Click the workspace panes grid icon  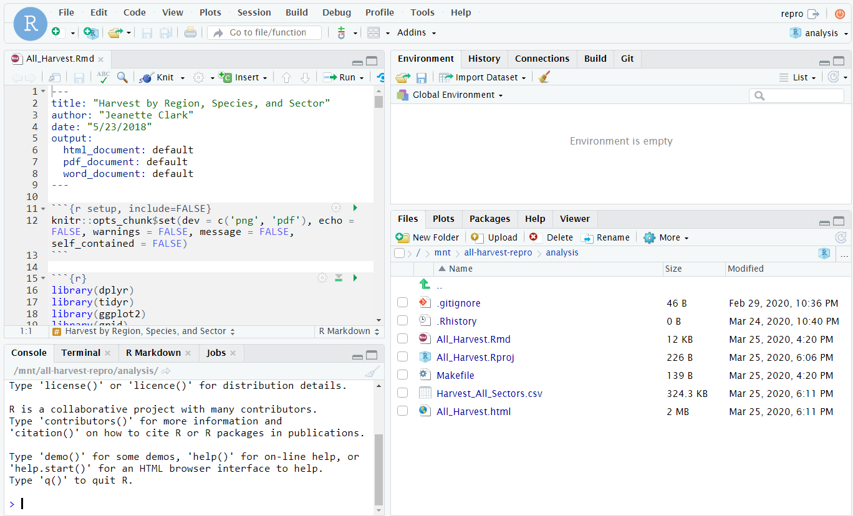coord(373,32)
